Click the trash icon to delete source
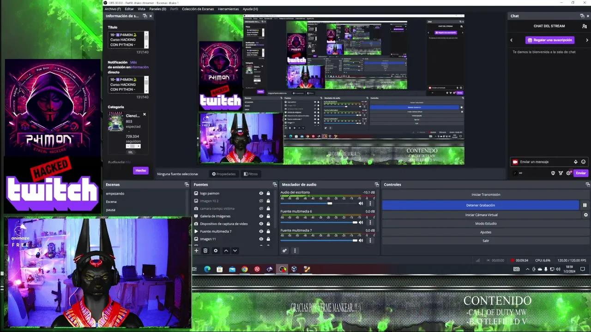The height and width of the screenshot is (332, 591). [x=205, y=250]
